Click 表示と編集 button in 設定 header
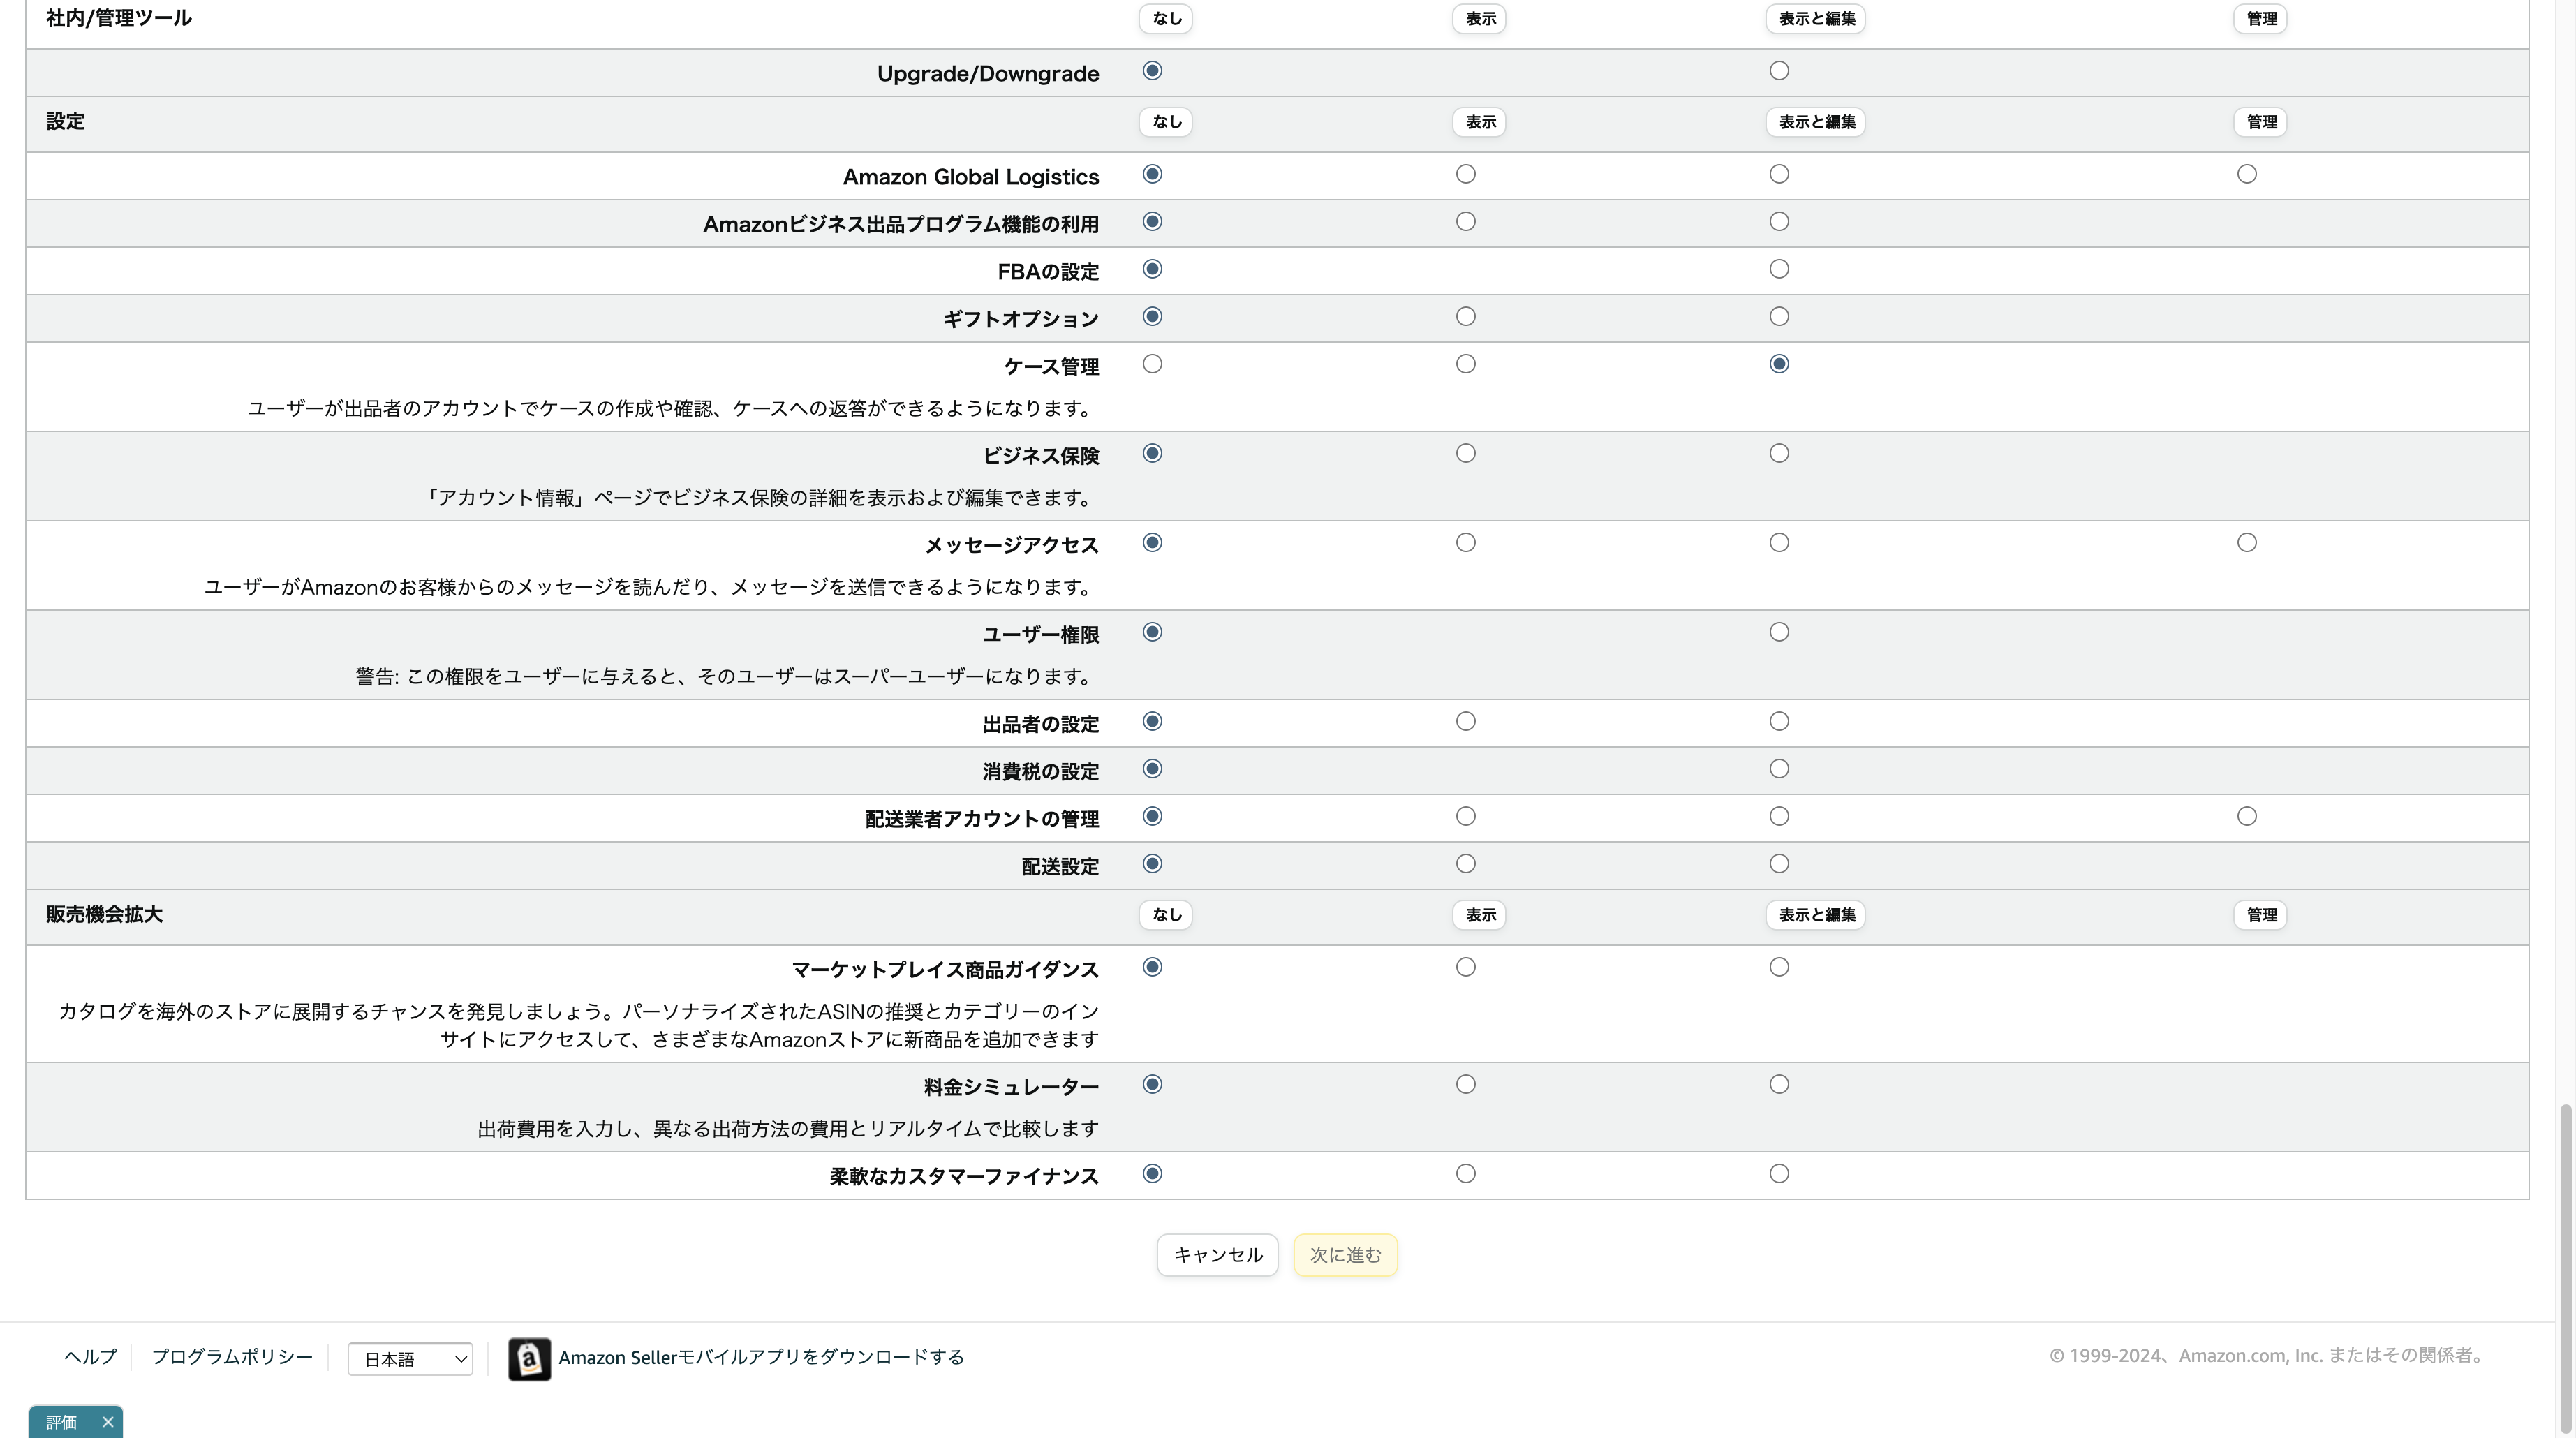This screenshot has width=2576, height=1438. [x=1816, y=122]
